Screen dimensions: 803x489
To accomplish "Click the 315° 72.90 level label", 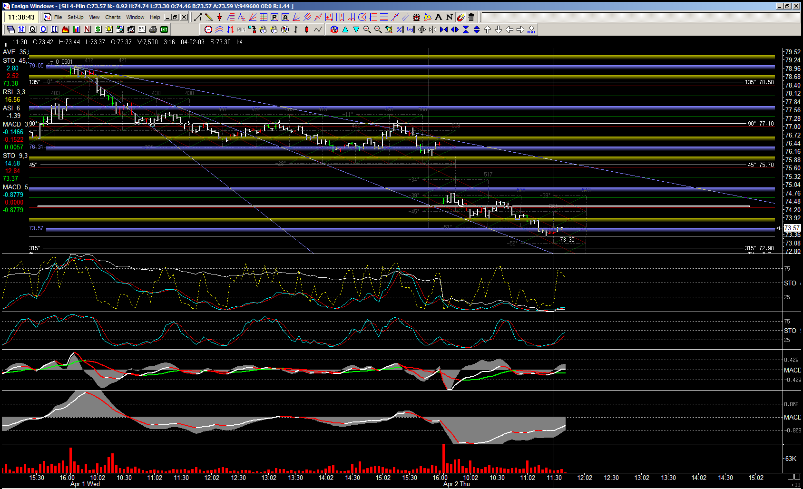I will point(759,248).
